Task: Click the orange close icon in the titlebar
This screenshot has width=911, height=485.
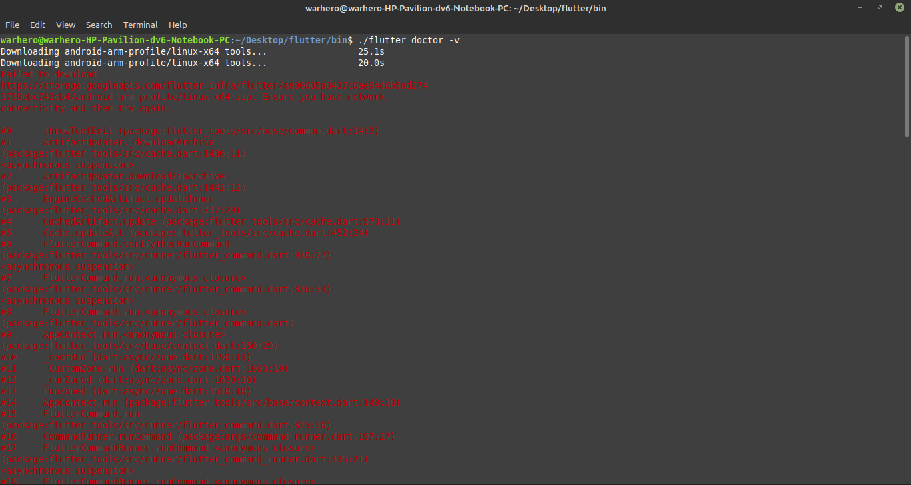Action: coord(899,7)
